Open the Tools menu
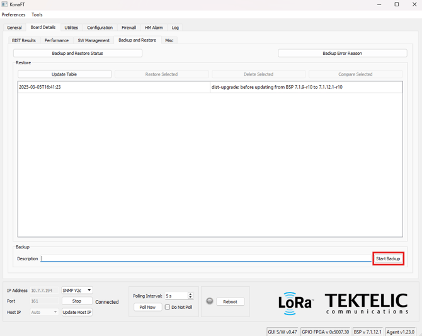The image size is (422, 336). [37, 14]
